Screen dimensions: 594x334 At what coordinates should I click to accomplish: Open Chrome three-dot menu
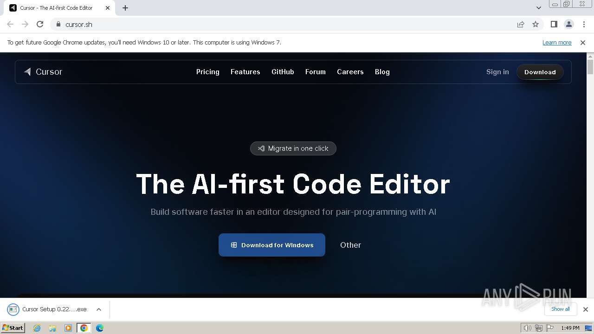(584, 24)
